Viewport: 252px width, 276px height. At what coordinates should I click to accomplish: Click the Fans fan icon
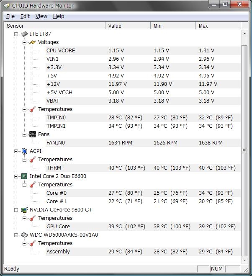tap(33, 134)
